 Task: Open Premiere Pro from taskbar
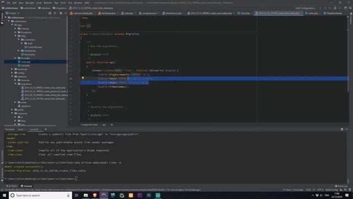point(140,195)
